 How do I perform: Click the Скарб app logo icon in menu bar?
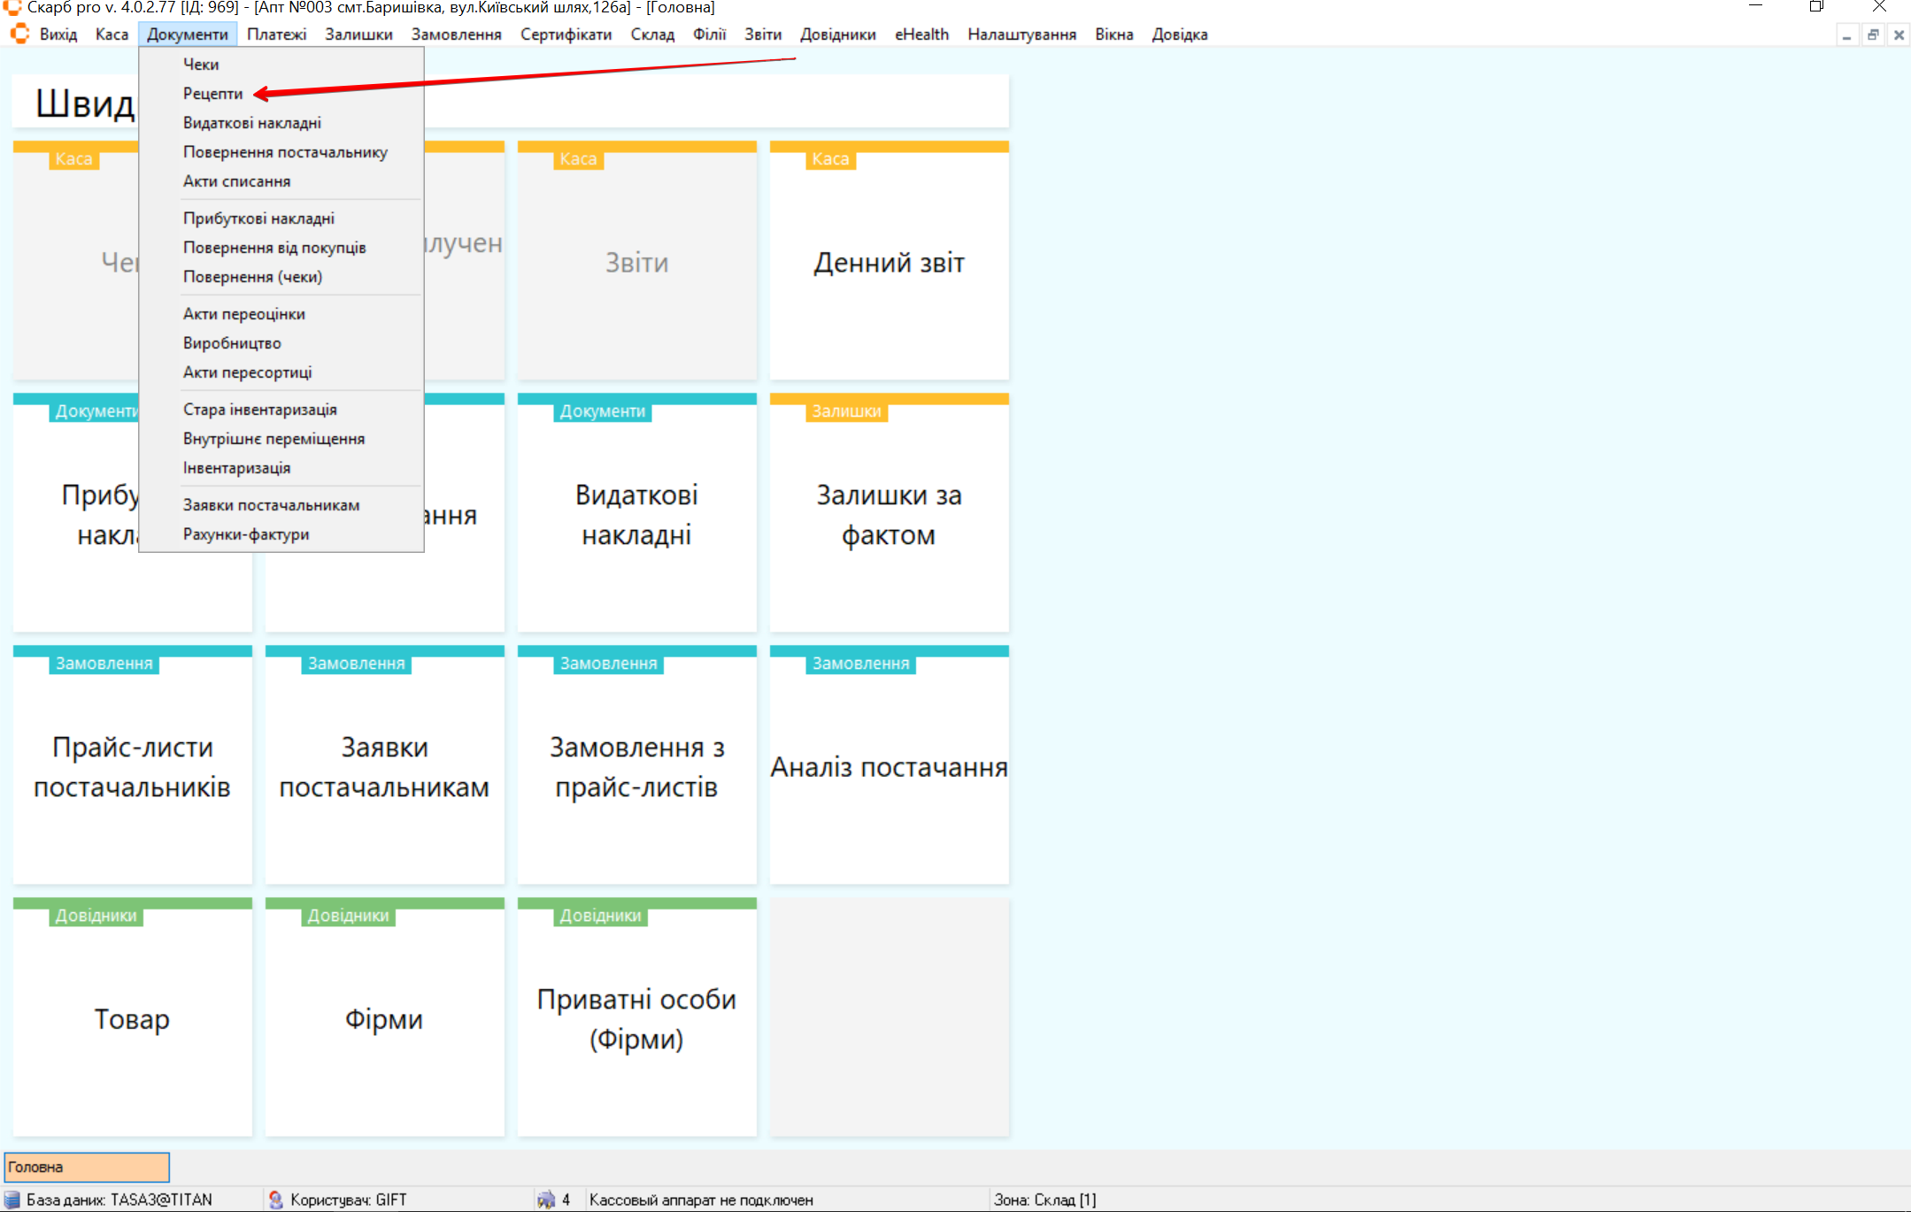tap(19, 35)
